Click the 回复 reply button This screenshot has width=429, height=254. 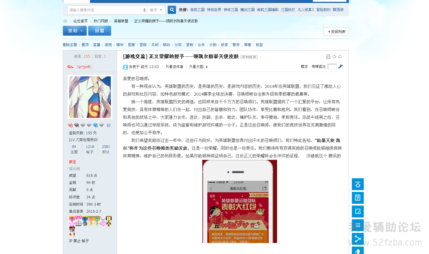coord(100,31)
